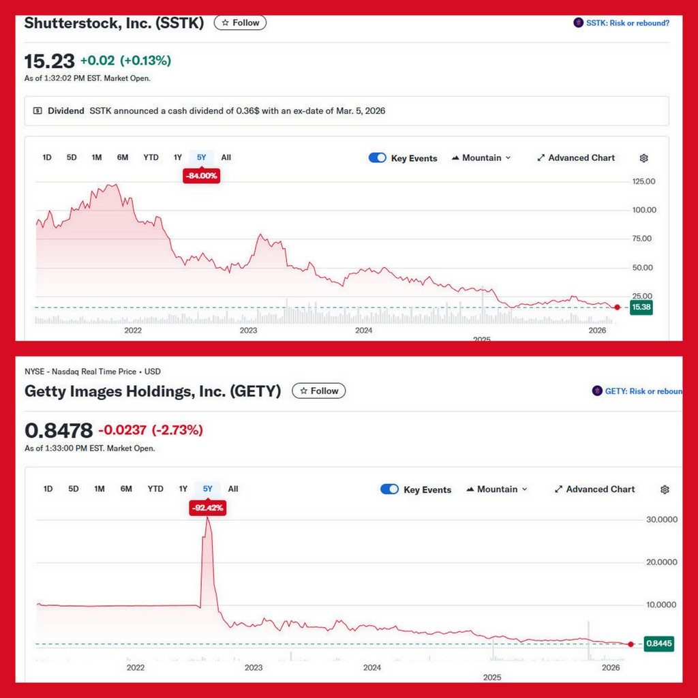
Task: Switch the SSTK chart to YTD
Action: (151, 157)
